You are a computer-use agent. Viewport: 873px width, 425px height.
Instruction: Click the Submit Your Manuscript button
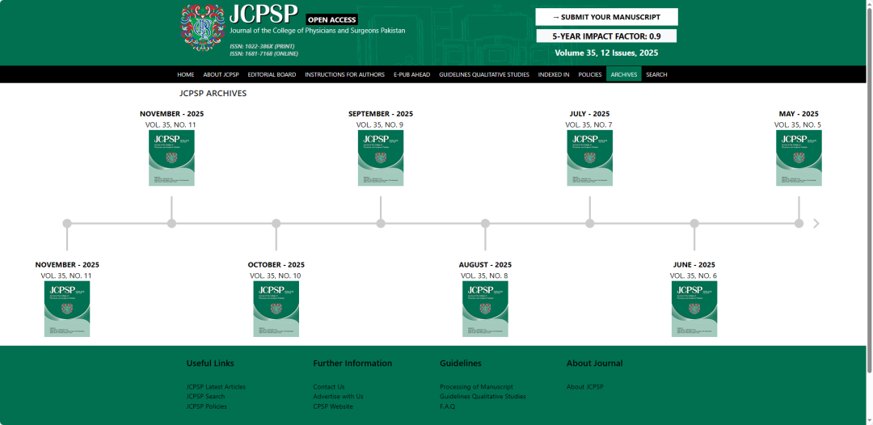[x=607, y=17]
